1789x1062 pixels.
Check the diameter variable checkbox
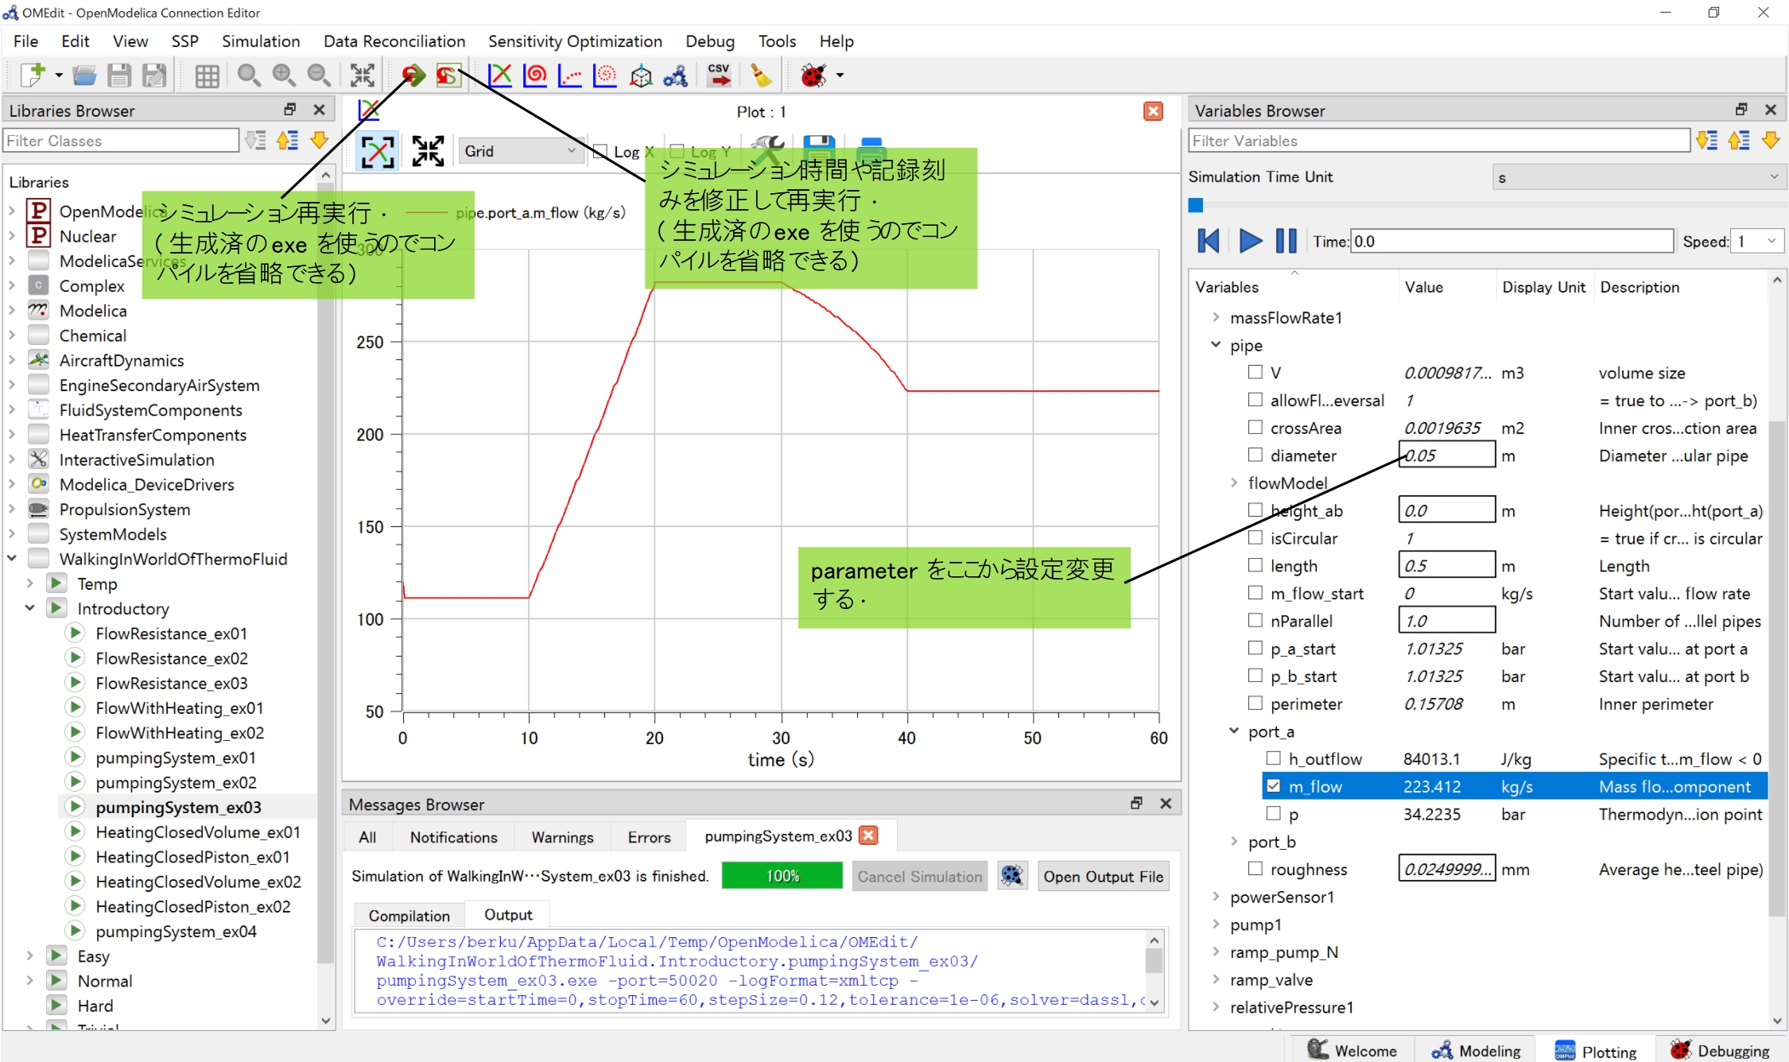pos(1255,455)
